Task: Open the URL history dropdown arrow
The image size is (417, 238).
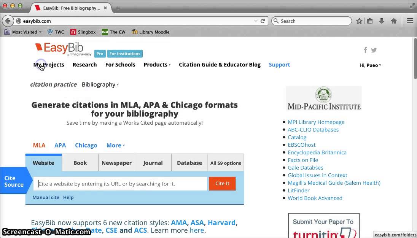Action: tap(256, 21)
